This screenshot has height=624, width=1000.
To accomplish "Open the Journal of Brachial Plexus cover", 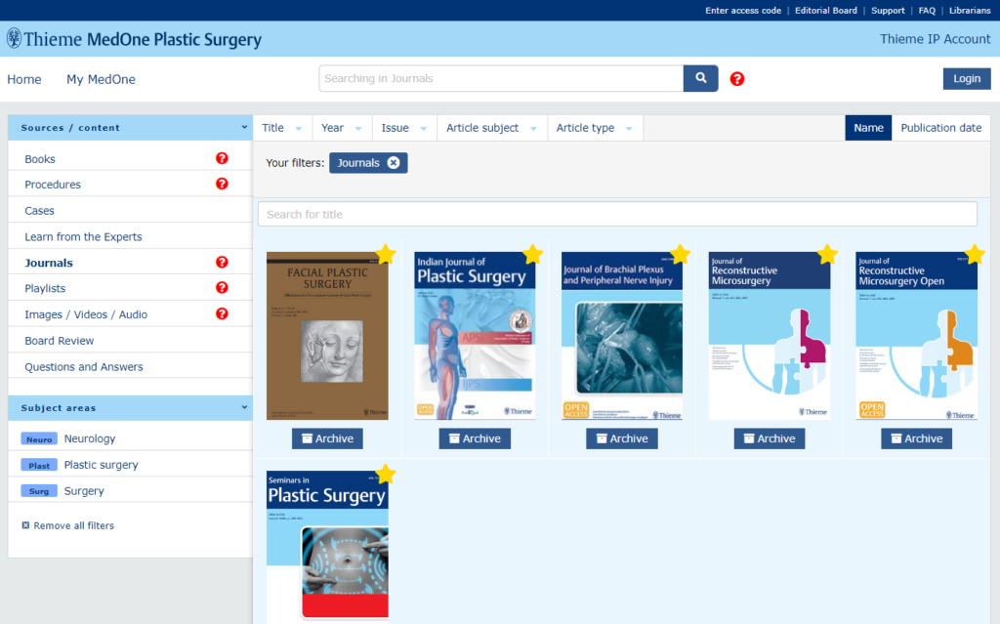I will 622,335.
